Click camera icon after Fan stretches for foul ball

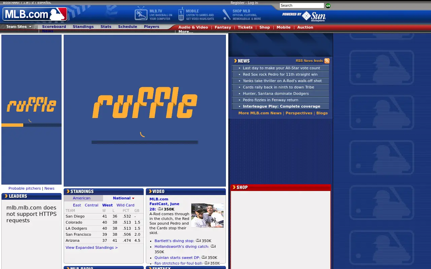pyautogui.click(x=206, y=263)
